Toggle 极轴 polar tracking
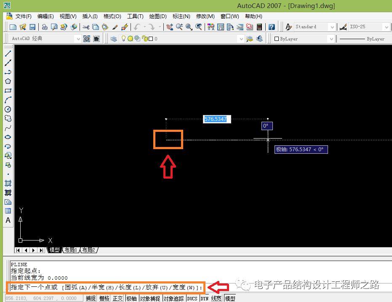The image size is (392, 302). click(x=131, y=298)
